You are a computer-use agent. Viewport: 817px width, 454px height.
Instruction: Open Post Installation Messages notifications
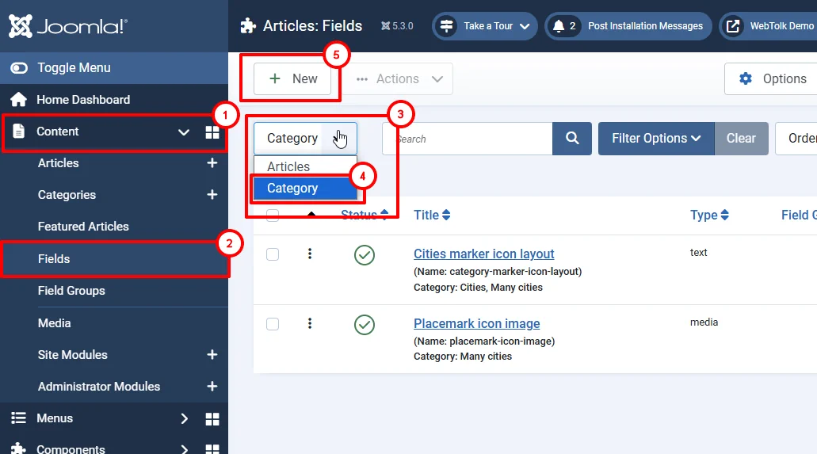[628, 26]
